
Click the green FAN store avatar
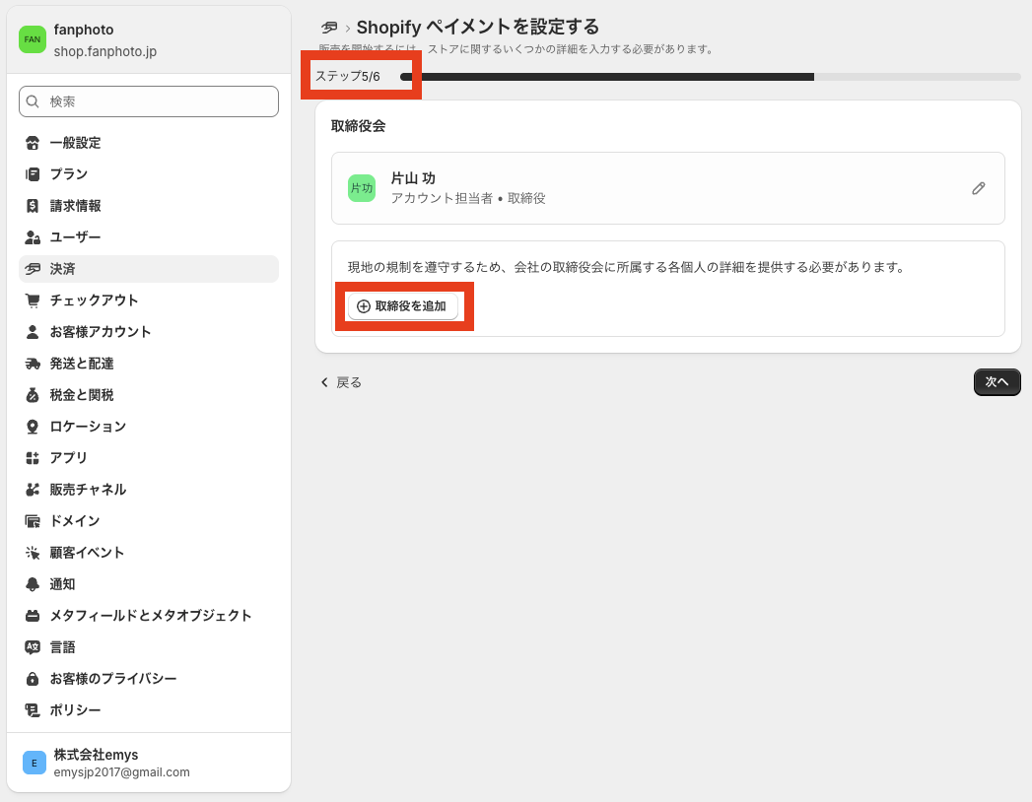click(x=33, y=39)
